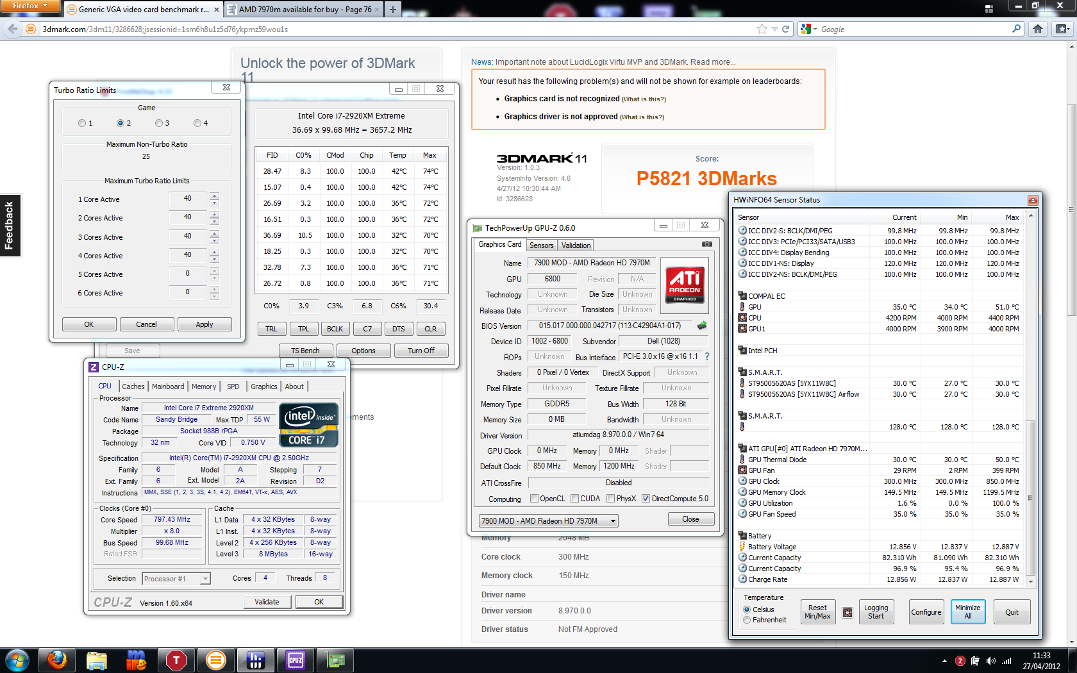Open the Feedback side tab
The image size is (1077, 673).
(x=10, y=225)
